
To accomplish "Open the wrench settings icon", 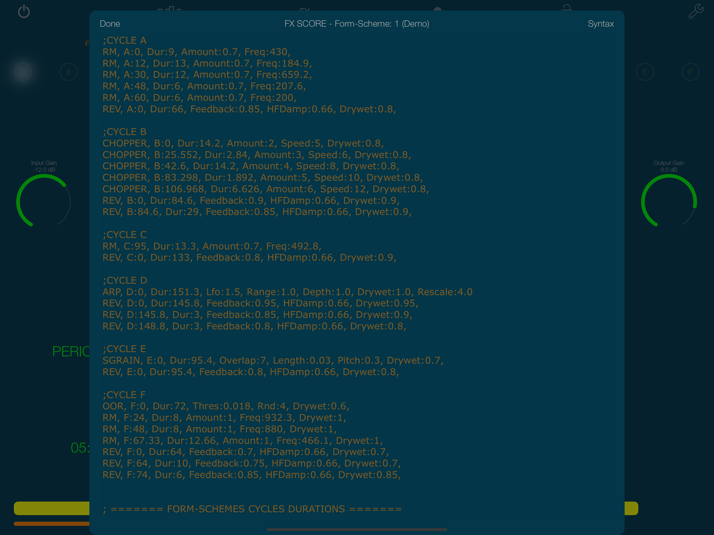I will point(696,11).
